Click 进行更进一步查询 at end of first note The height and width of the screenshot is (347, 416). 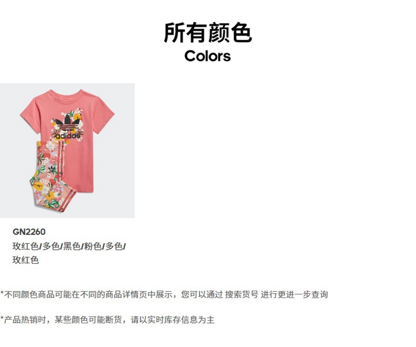pyautogui.click(x=294, y=294)
